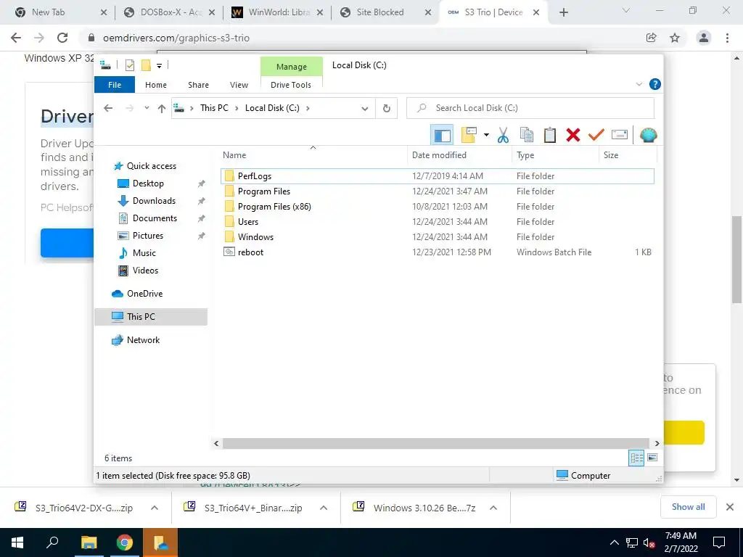The width and height of the screenshot is (743, 557).
Task: Select the Users folder
Action: pyautogui.click(x=438, y=222)
